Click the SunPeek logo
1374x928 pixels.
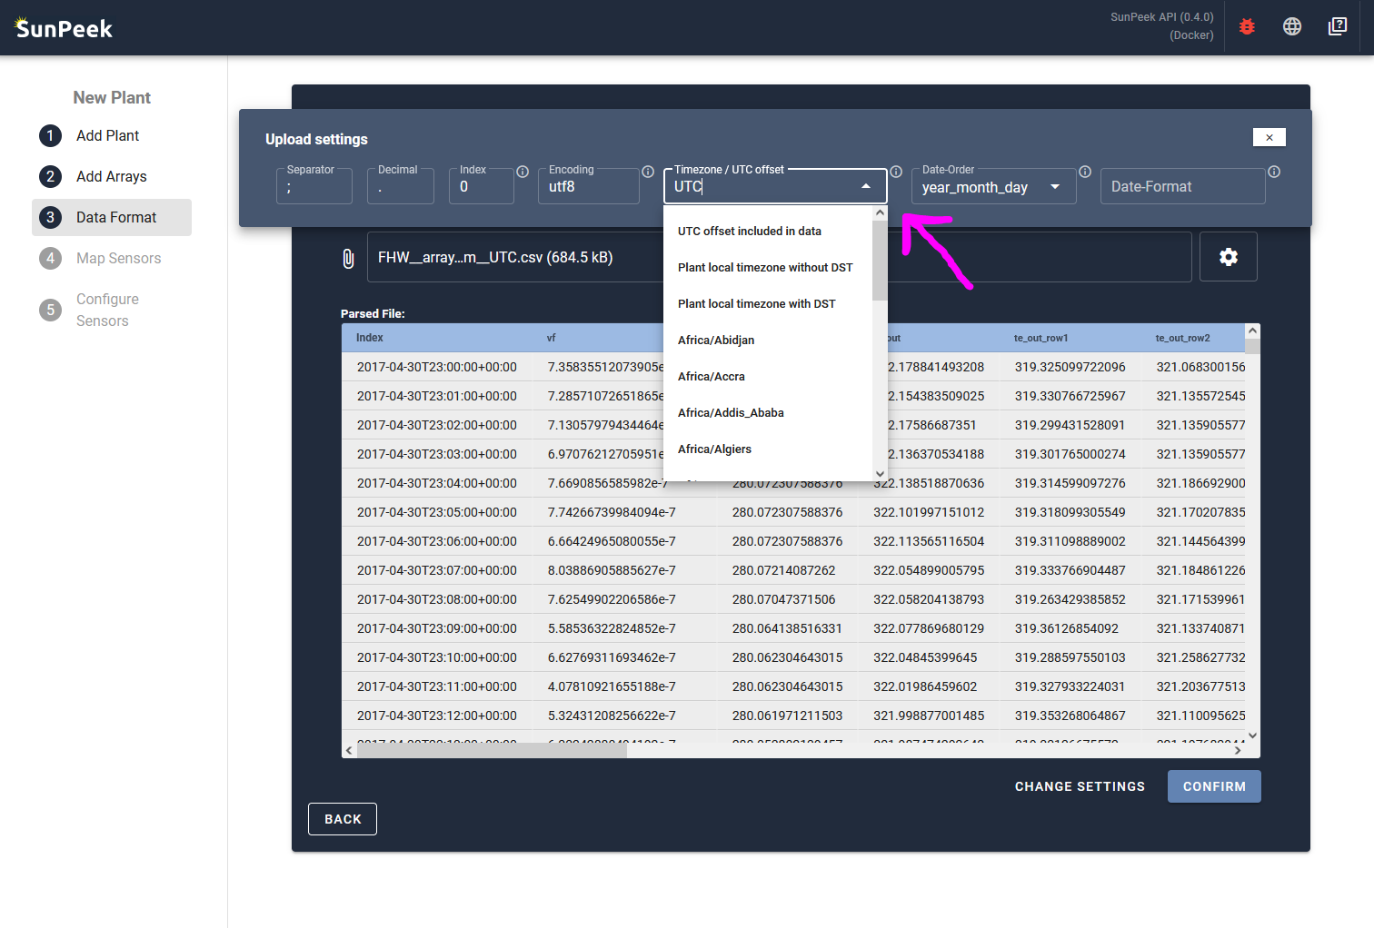pos(64,28)
